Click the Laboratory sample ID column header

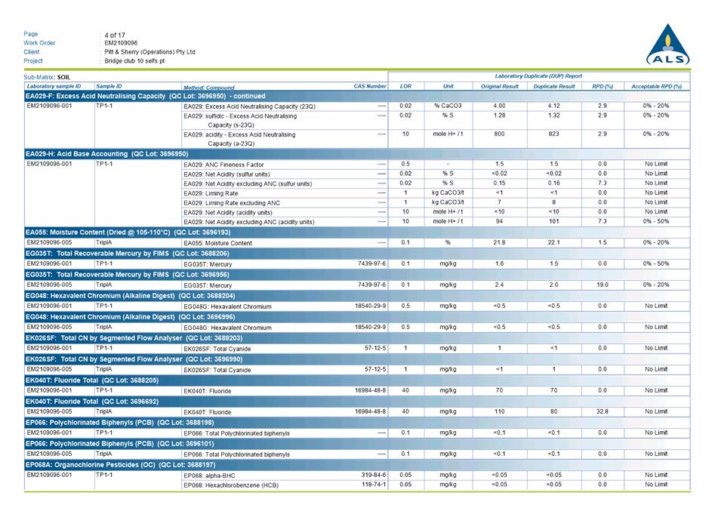(54, 87)
